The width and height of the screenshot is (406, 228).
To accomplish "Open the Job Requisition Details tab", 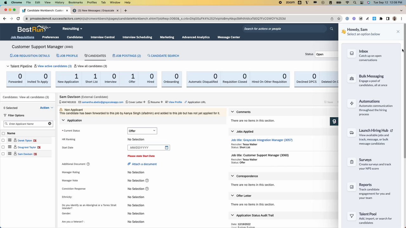I will 30,56.
